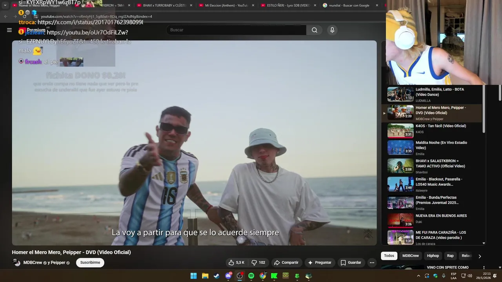Viewport: 502px width, 282px height.
Task: Dislike the video with thumbs-down icon
Action: tap(258, 262)
